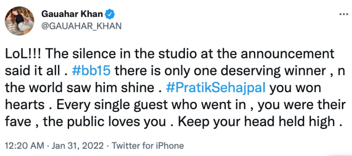Image resolution: width=352 pixels, height=156 pixels.
Task: Click the sentence "Keep your head held high"
Action: tap(257, 122)
